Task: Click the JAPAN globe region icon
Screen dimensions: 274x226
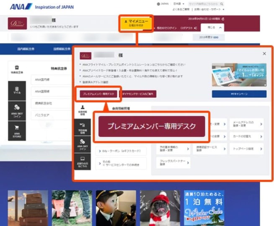Action: tap(158, 4)
